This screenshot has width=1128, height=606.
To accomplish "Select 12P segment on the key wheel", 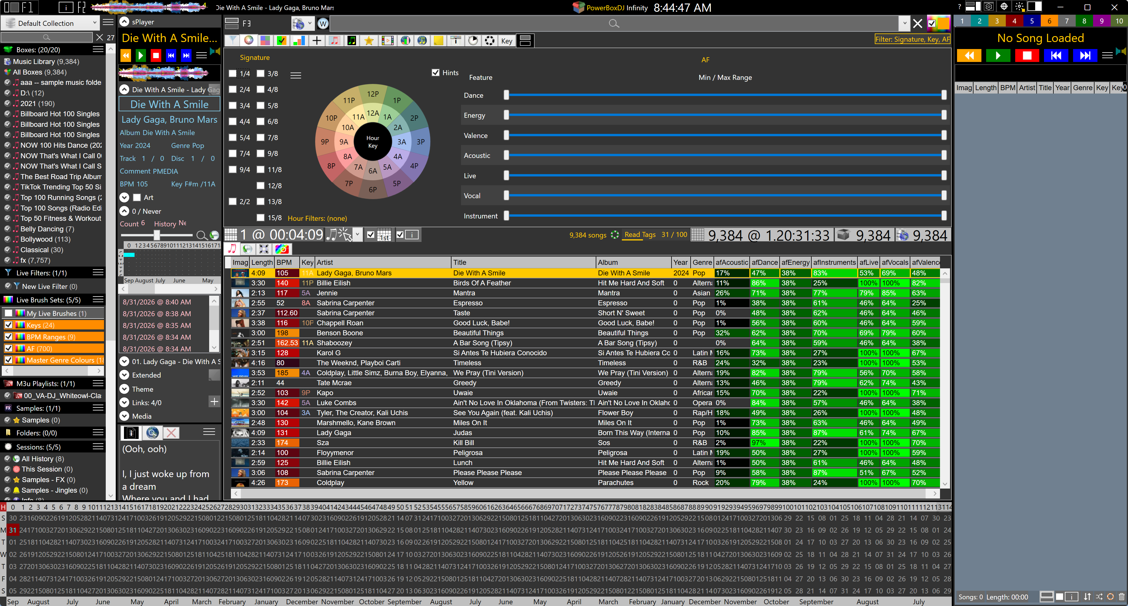I will coord(373,94).
